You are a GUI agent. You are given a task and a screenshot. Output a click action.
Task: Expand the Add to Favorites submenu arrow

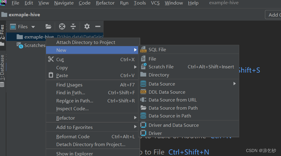pyautogui.click(x=135, y=127)
